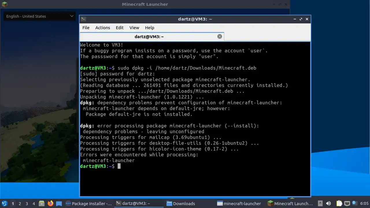Click the 'Errors were encountered while processing:' line
The image size is (370, 208).
[x=139, y=155]
